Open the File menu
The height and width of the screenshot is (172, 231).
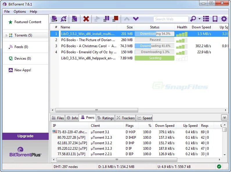7,12
